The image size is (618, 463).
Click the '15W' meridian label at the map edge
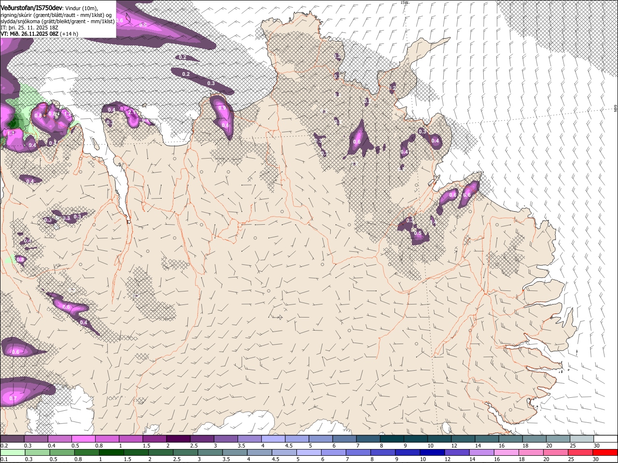404,2
